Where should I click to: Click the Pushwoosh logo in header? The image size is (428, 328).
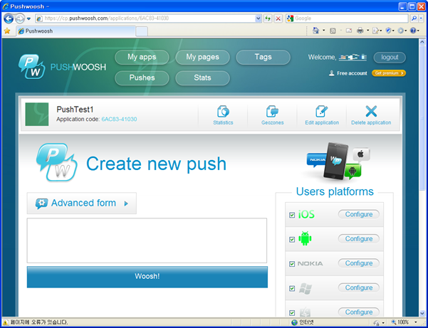pyautogui.click(x=62, y=67)
